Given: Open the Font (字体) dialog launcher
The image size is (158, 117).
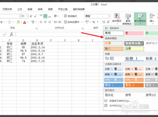Looking at the screenshot, I should point(36,28).
